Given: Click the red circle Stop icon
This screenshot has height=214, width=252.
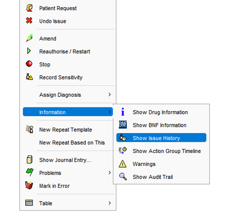Looking at the screenshot, I should (x=29, y=64).
